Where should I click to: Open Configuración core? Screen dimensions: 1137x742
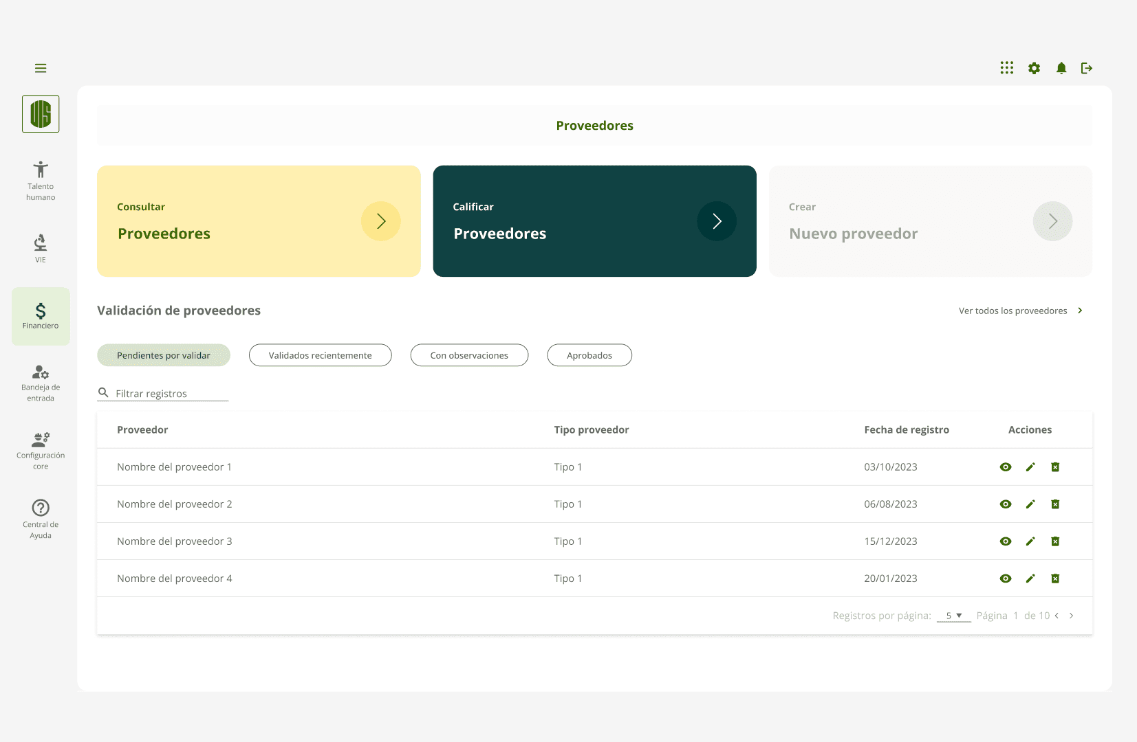pos(41,451)
